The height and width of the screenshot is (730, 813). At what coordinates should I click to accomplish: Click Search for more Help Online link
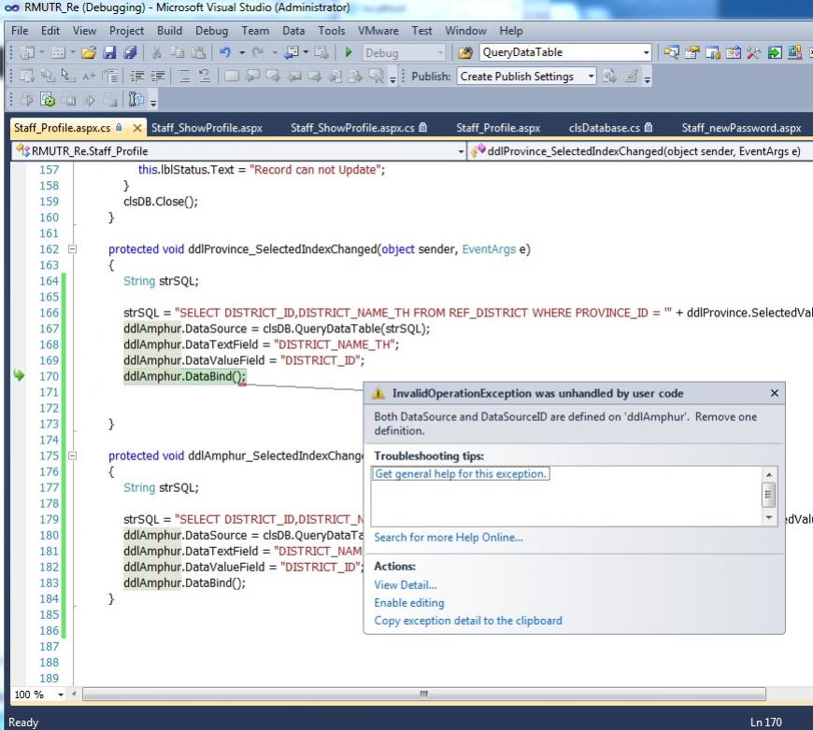pyautogui.click(x=449, y=538)
